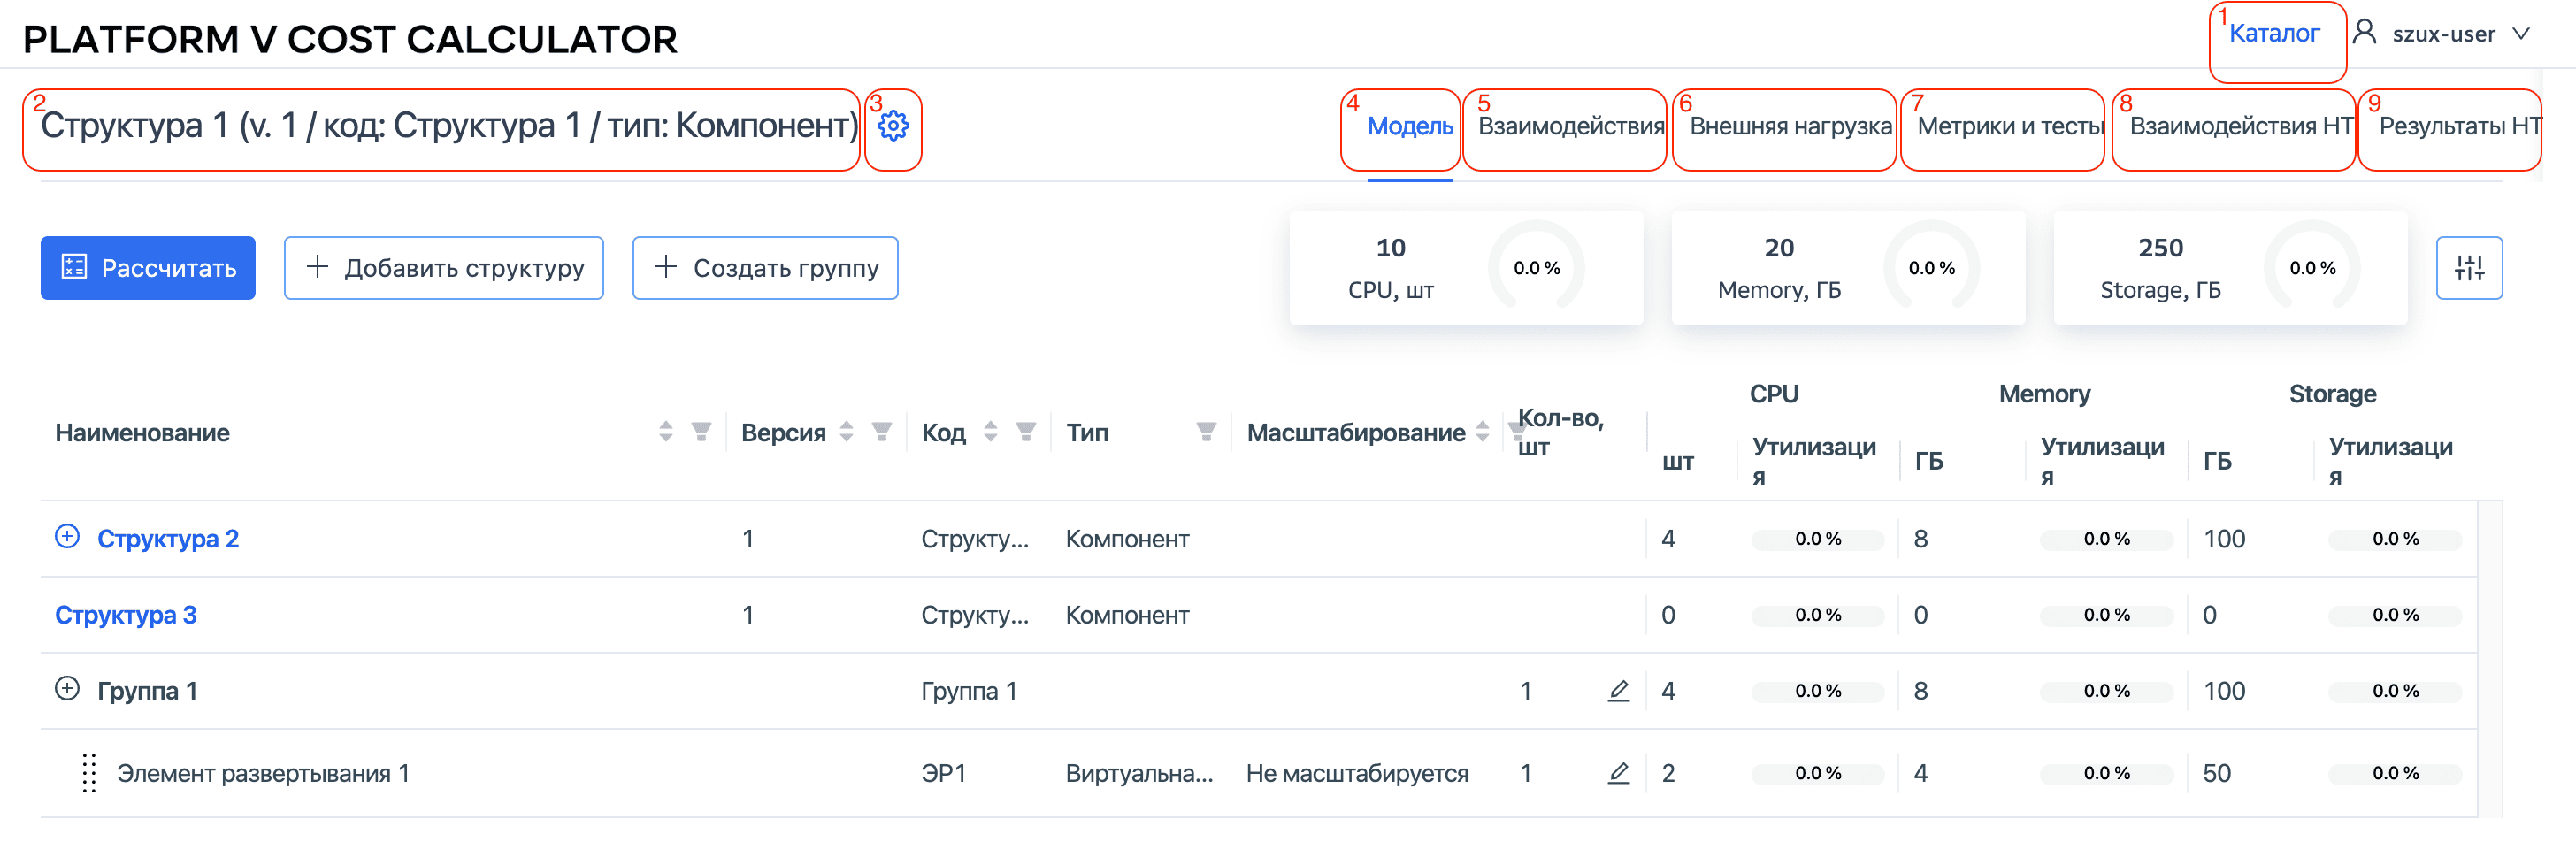Open the Каталог link
The width and height of the screenshot is (2576, 865).
[2277, 33]
